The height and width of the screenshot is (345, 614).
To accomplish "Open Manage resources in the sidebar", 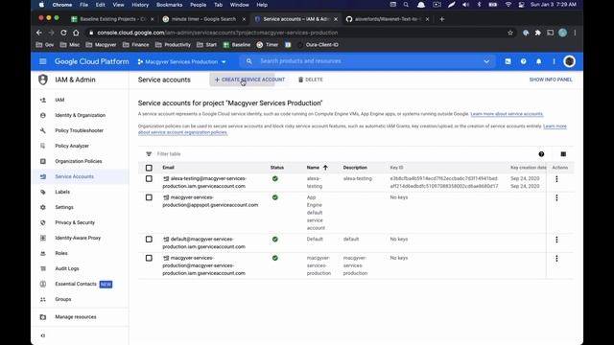I will 76,317.
